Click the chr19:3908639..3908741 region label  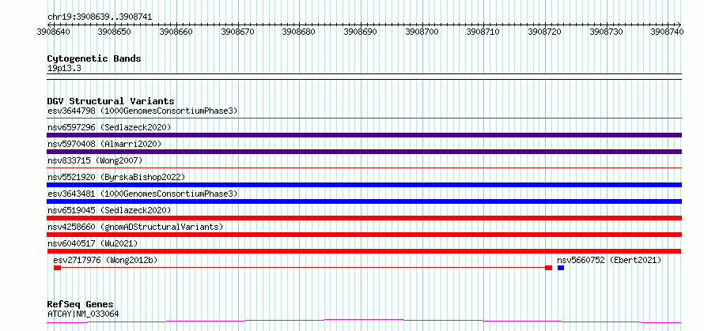tap(100, 17)
